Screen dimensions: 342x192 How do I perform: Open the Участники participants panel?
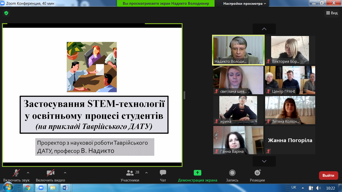click(130, 175)
